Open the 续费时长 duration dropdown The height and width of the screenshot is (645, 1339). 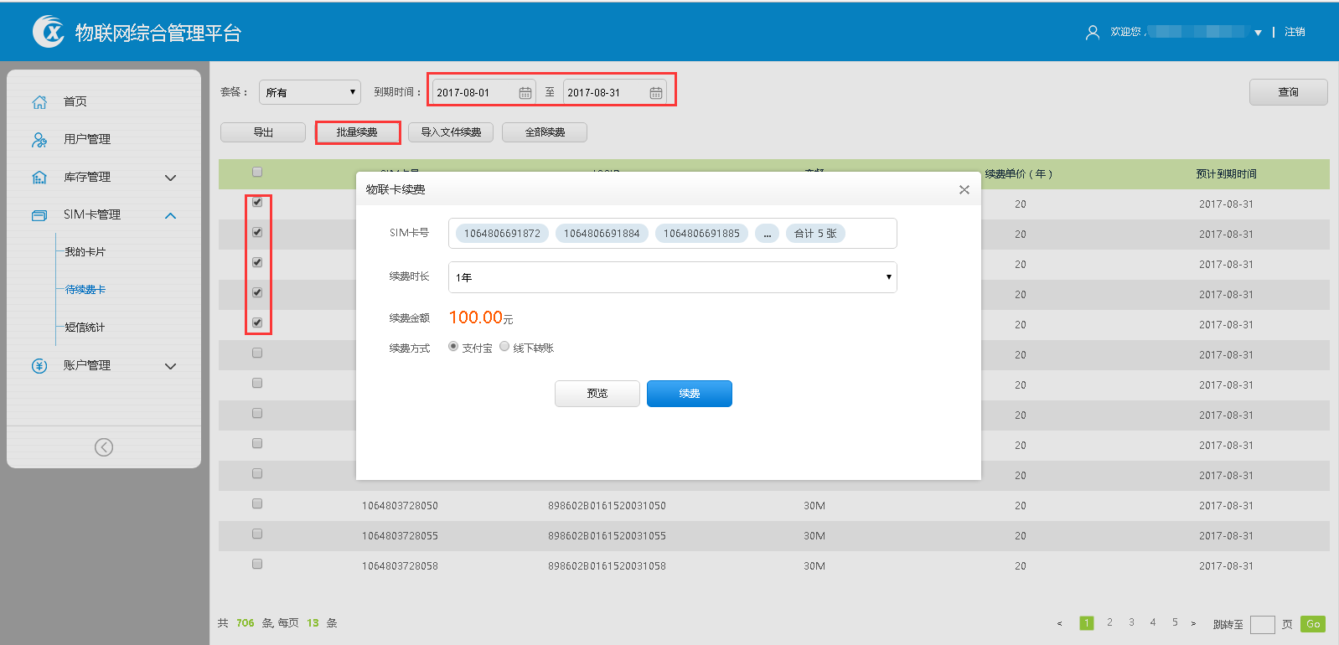672,277
